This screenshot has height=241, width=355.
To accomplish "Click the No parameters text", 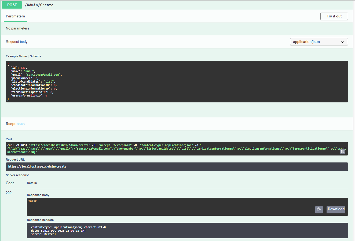I will 17,28.
